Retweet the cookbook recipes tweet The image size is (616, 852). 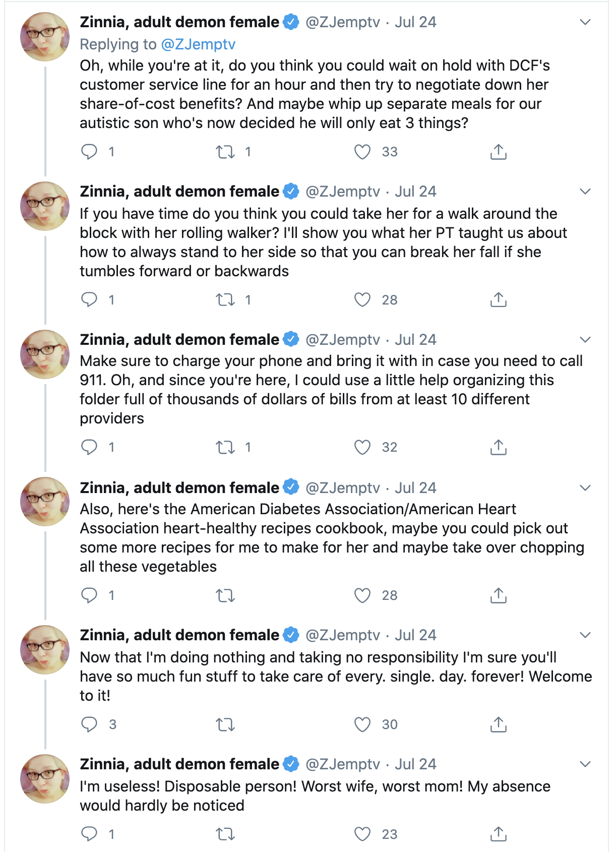coord(225,595)
